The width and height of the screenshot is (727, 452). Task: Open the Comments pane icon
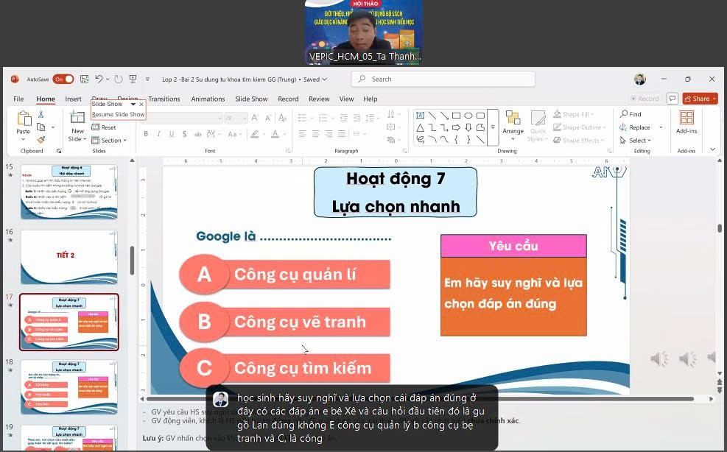click(x=672, y=99)
